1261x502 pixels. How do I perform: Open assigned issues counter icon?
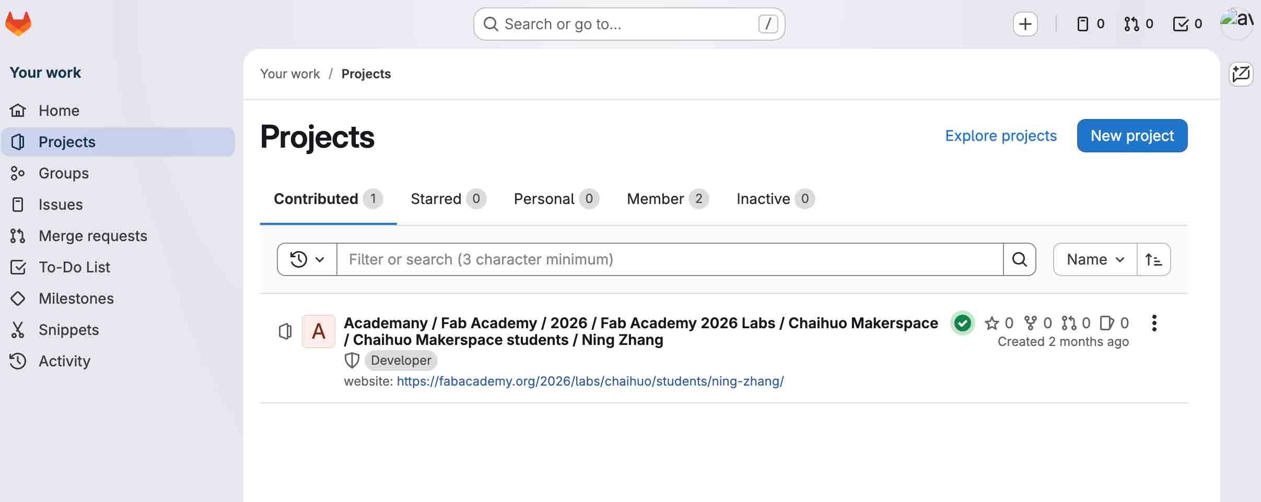(1090, 24)
